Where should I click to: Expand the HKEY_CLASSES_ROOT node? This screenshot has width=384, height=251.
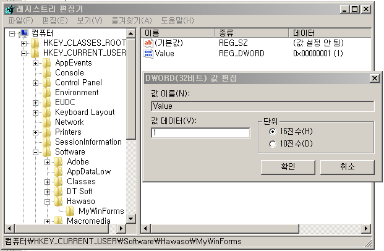[23, 43]
